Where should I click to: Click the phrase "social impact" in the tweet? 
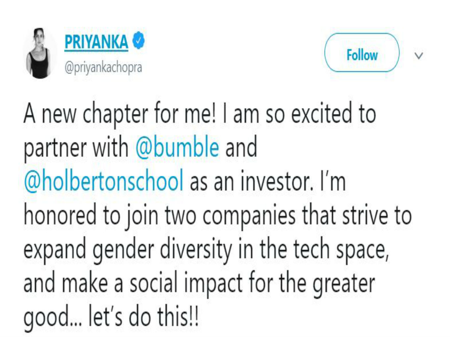[x=186, y=283]
